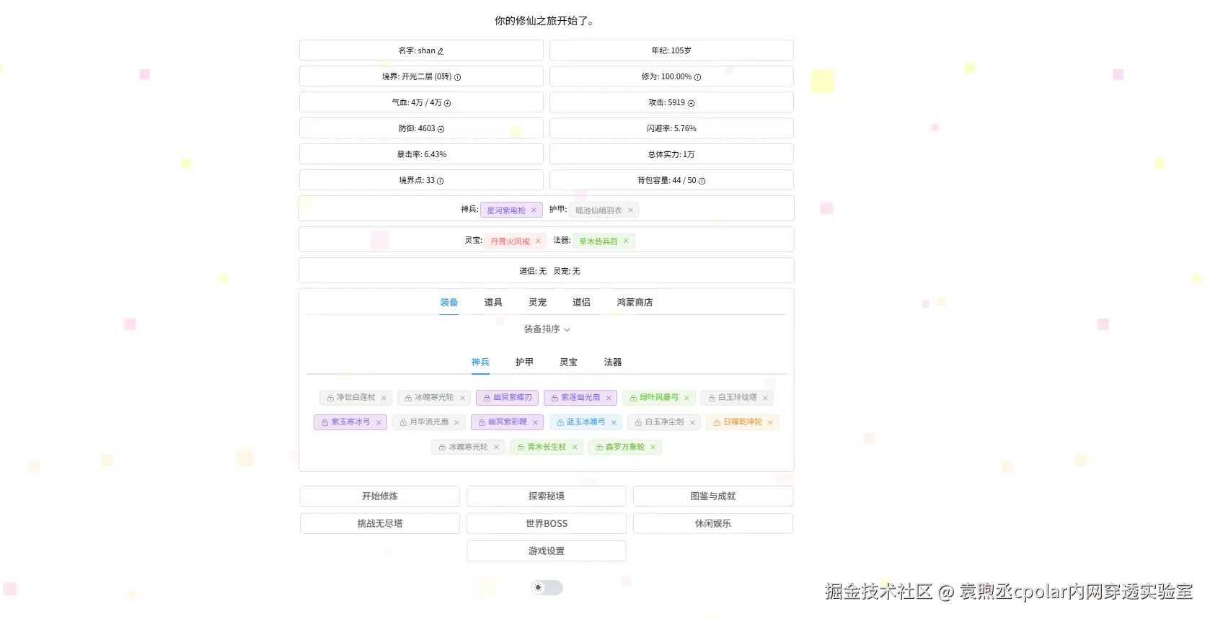
Task: Open the info icon next to 境界点 33
Action: point(440,181)
